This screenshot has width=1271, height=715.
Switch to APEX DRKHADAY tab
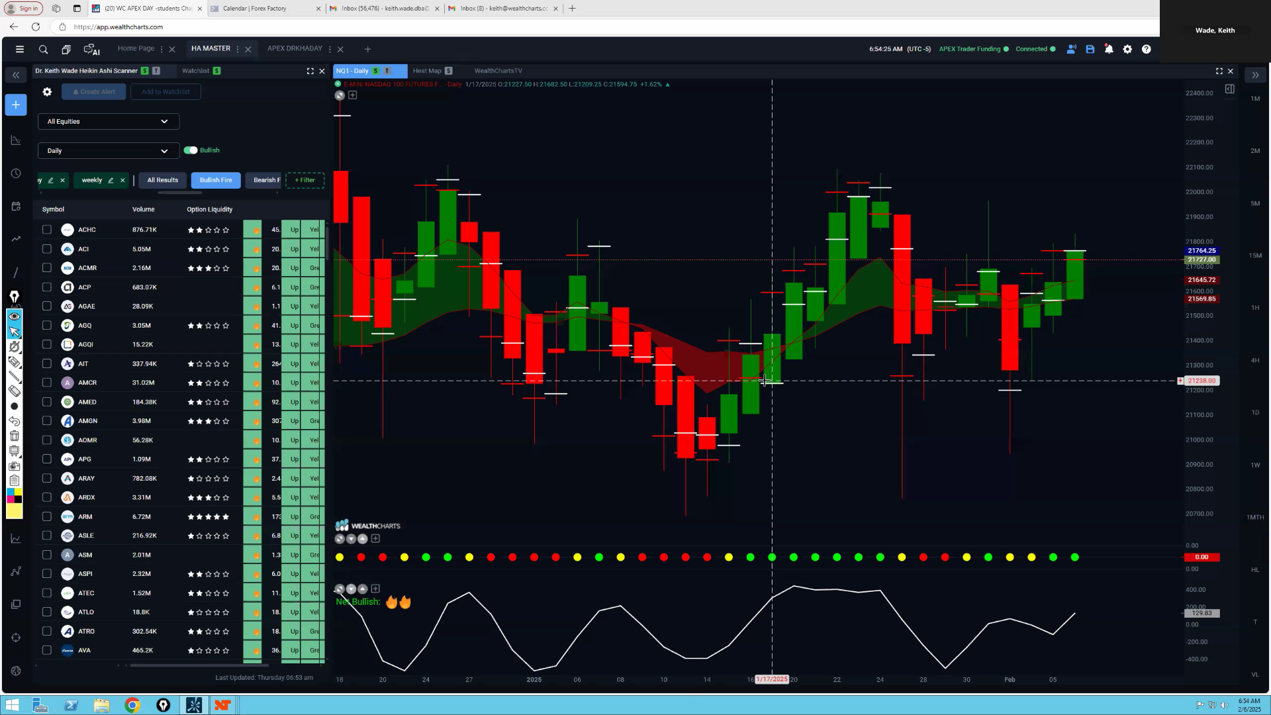[x=295, y=48]
